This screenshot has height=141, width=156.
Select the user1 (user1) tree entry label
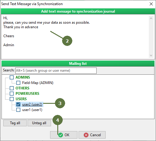[32, 110]
